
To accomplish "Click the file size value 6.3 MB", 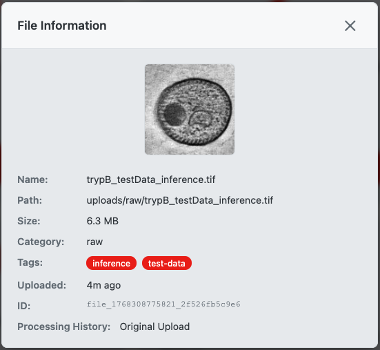I will pyautogui.click(x=103, y=221).
